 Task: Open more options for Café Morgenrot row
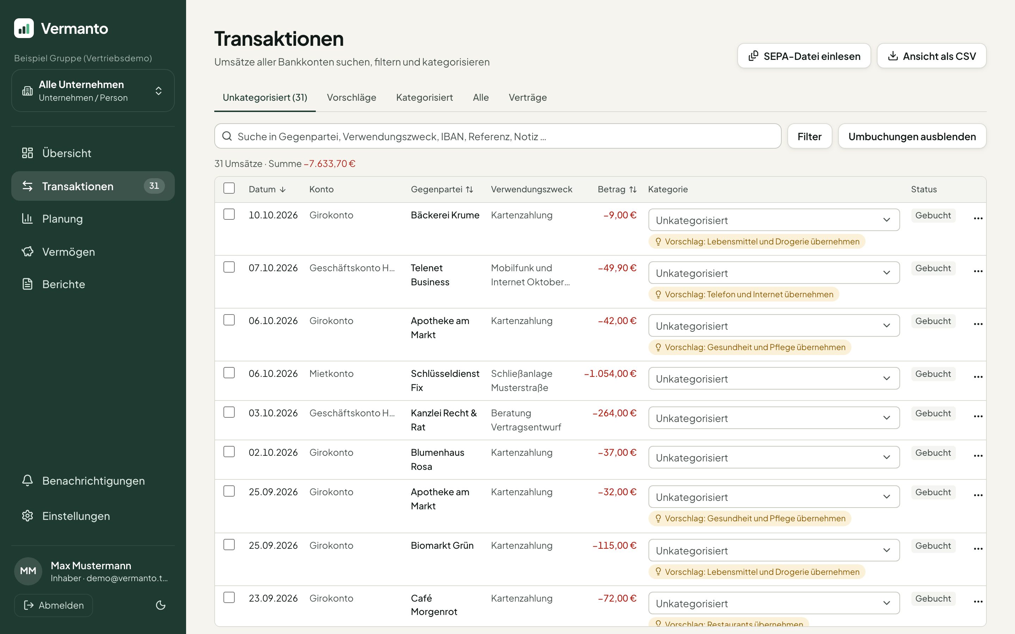(x=978, y=602)
